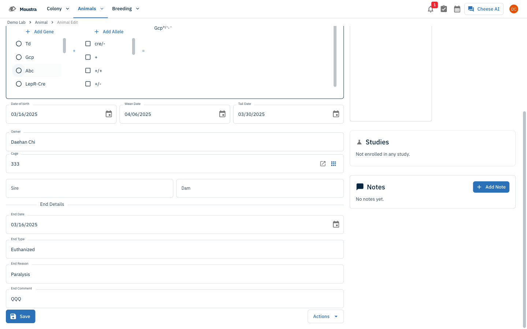The image size is (527, 329).
Task: Click the Add Gene button
Action: pyautogui.click(x=40, y=32)
